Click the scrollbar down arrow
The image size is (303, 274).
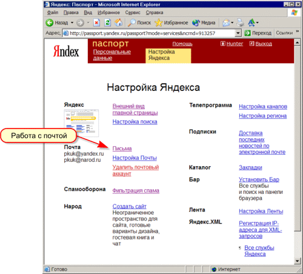coord(297,261)
